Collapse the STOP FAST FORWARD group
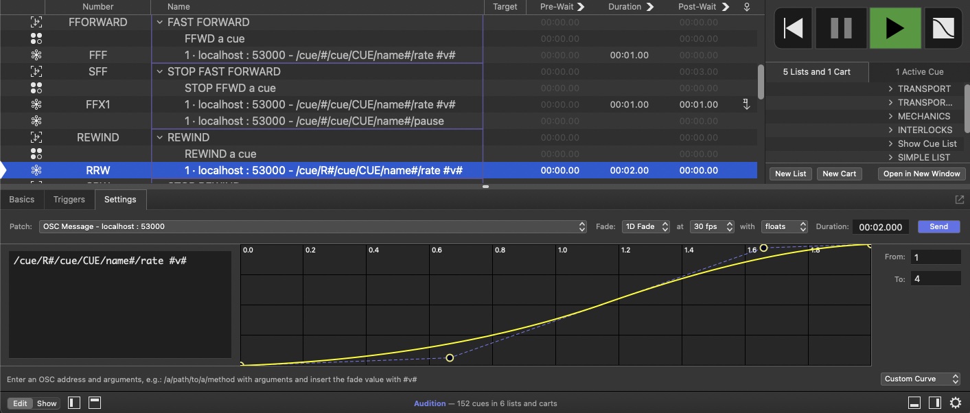The width and height of the screenshot is (970, 413). tap(160, 71)
